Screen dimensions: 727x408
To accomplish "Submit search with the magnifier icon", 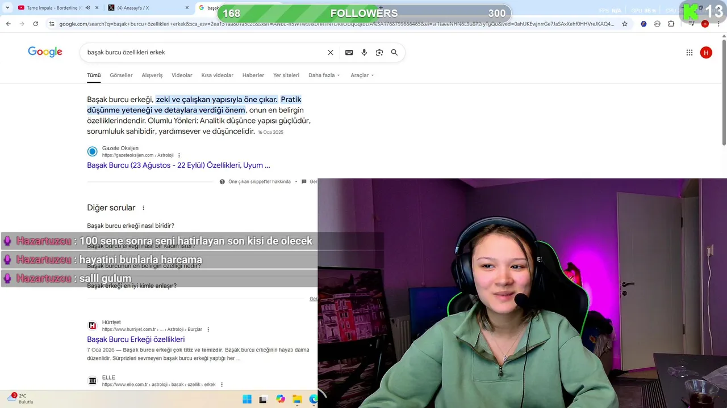I will click(394, 52).
